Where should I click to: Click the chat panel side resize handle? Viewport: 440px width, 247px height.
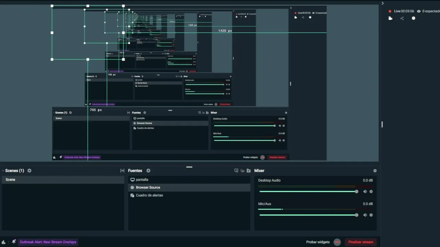pyautogui.click(x=382, y=124)
